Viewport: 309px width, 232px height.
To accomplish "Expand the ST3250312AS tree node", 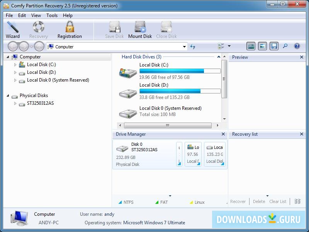I will pos(15,103).
